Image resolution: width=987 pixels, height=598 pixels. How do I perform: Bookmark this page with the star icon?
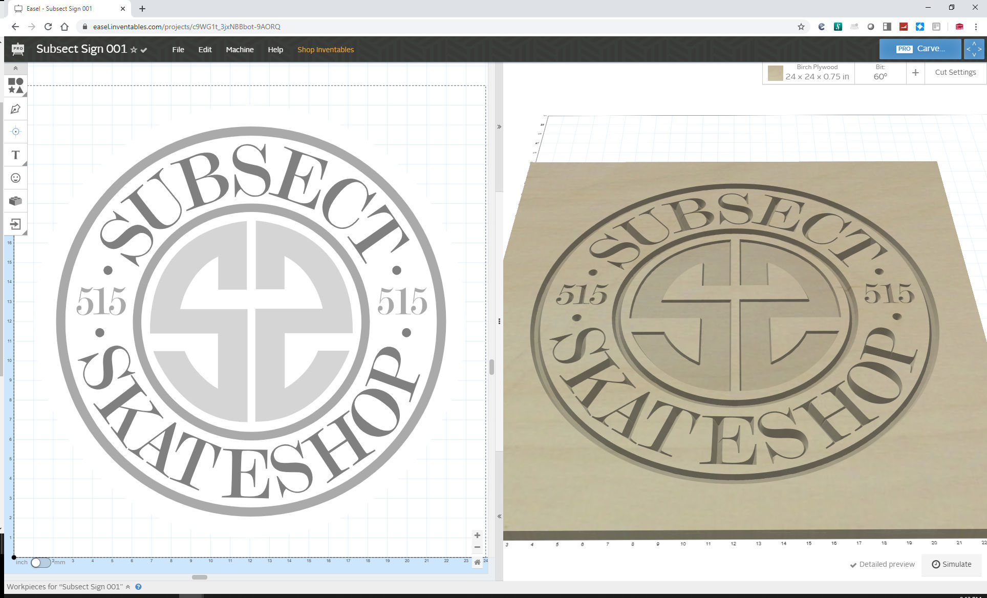[801, 27]
